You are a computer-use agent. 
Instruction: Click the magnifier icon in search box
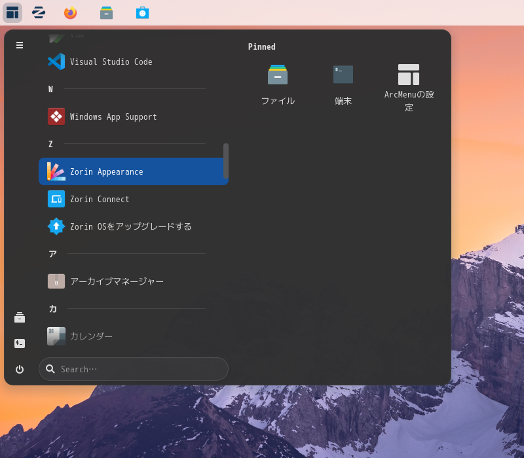(50, 369)
